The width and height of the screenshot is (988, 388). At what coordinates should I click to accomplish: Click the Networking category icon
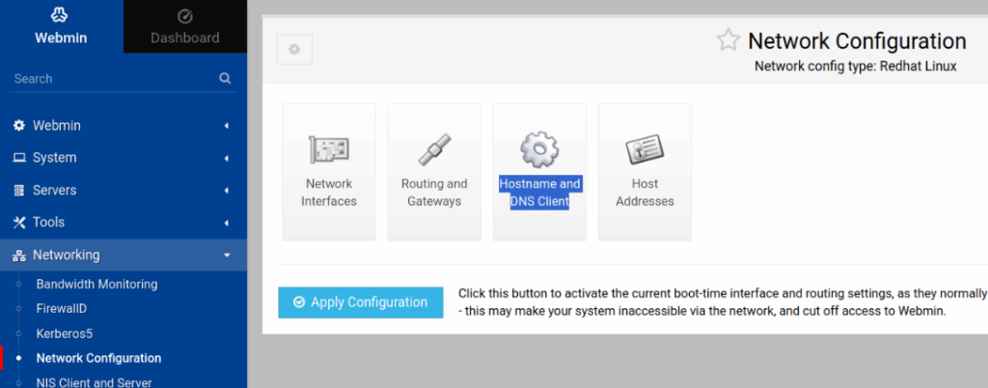coord(19,255)
